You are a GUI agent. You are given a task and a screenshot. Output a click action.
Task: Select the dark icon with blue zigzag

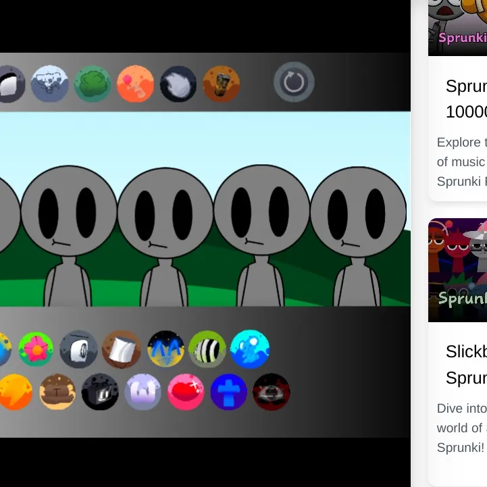click(x=165, y=349)
